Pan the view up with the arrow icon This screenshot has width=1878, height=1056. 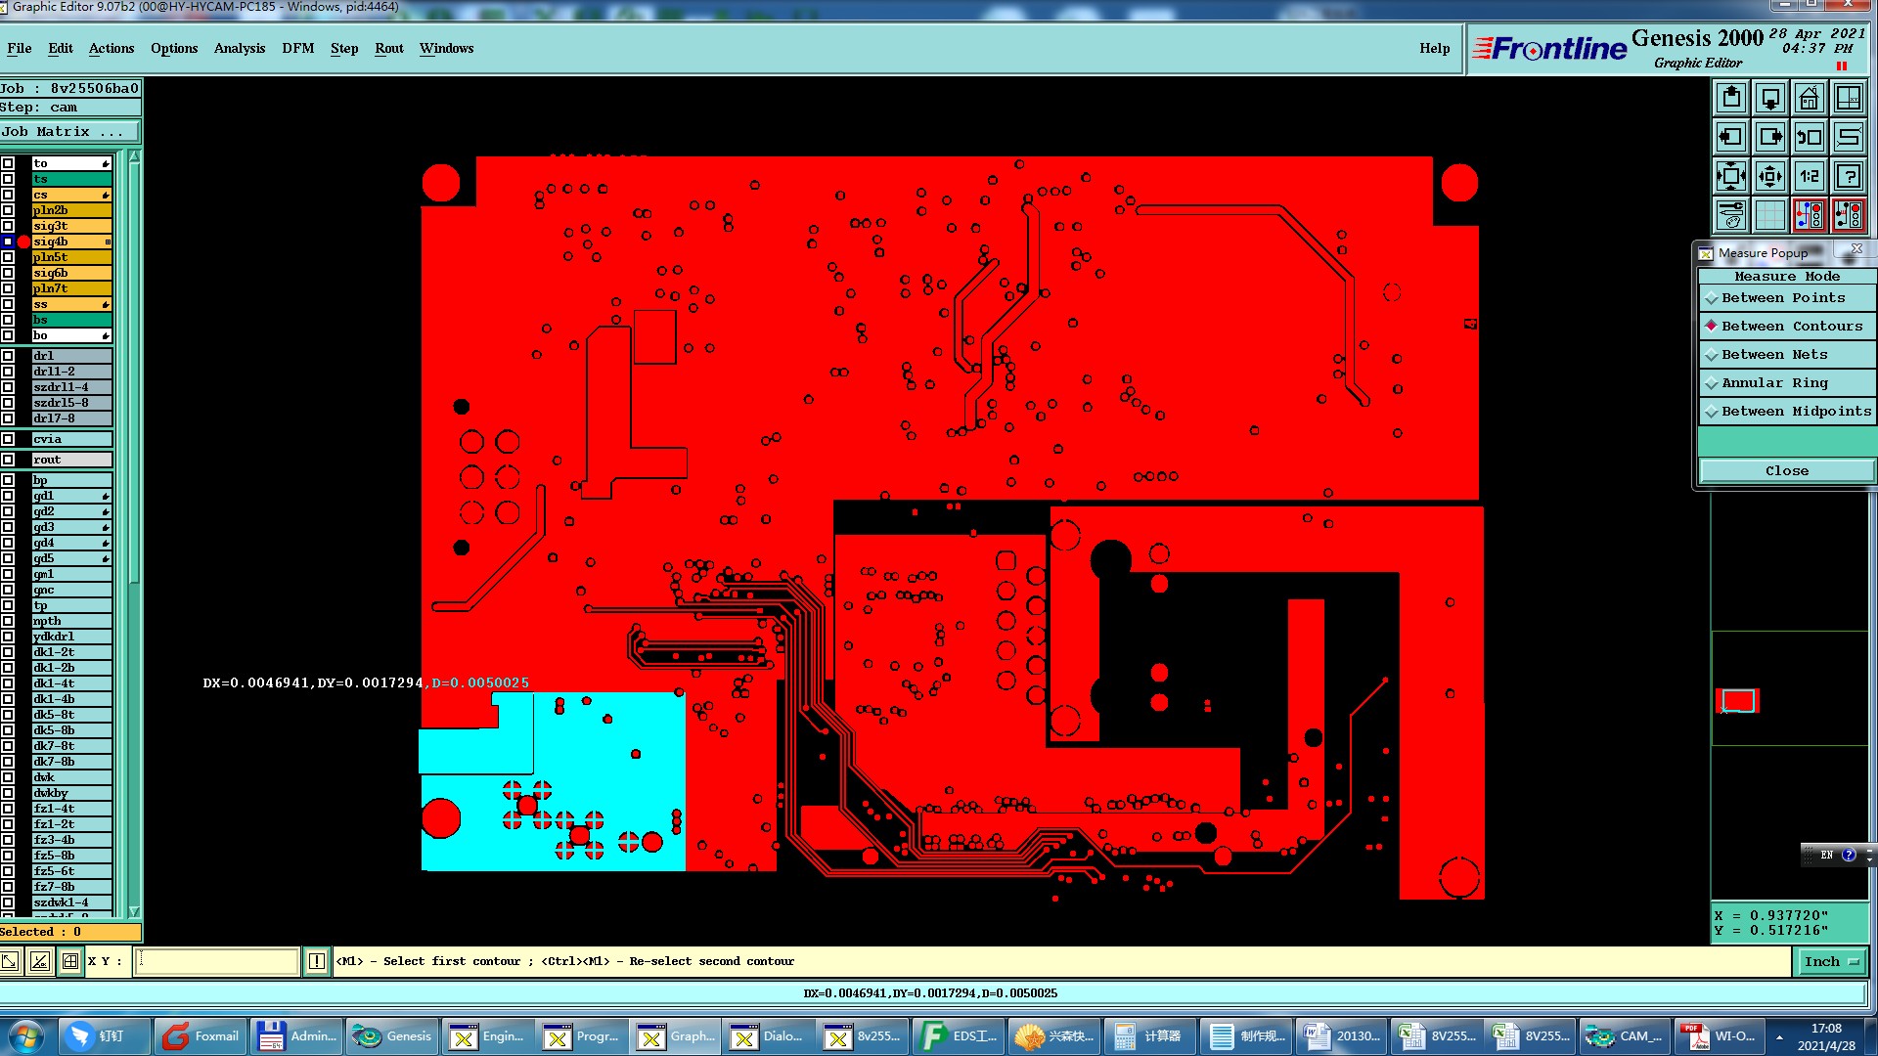(1731, 98)
